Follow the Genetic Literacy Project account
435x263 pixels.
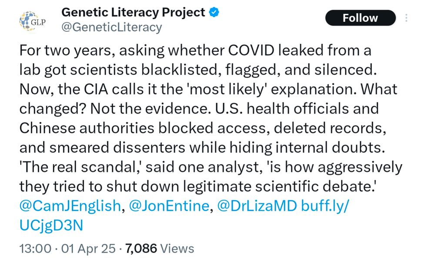[x=360, y=18]
